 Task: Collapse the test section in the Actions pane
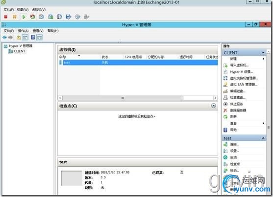point(263,138)
